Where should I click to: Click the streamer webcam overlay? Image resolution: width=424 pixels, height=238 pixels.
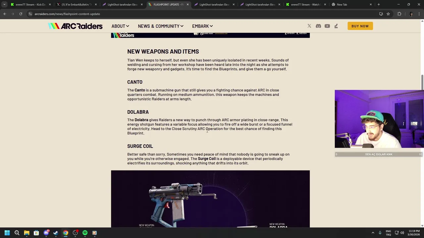(379, 119)
